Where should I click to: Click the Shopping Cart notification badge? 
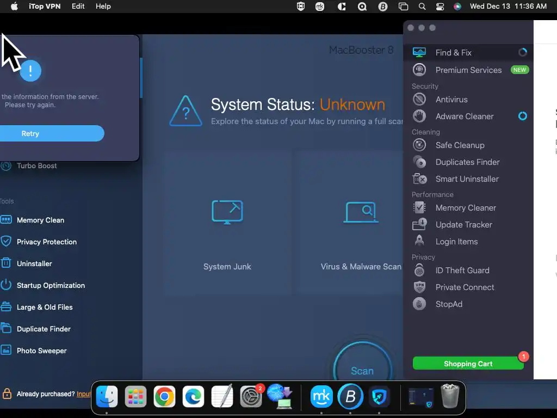coord(524,356)
